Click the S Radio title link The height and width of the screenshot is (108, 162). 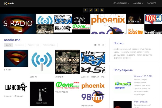point(8,70)
